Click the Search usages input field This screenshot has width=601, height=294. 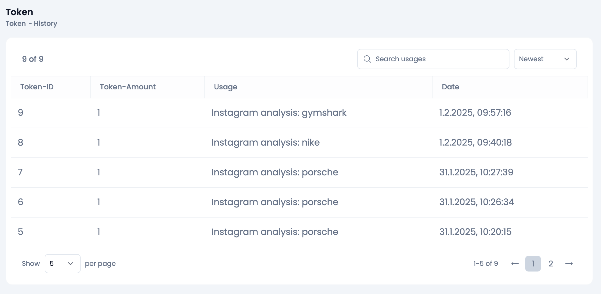438,59
